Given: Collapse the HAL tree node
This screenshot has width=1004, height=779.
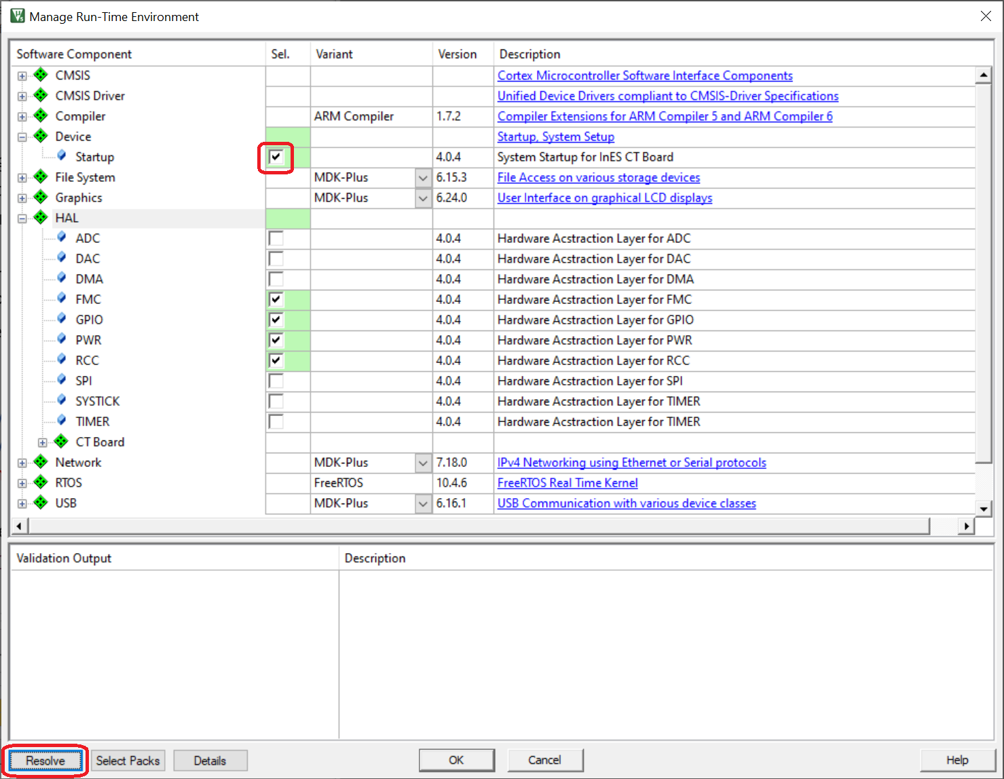Looking at the screenshot, I should point(22,218).
